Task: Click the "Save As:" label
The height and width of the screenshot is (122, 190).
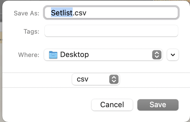Action: pyautogui.click(x=26, y=13)
